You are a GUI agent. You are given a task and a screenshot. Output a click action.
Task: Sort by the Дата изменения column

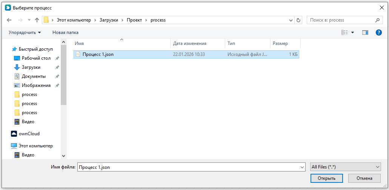[190, 43]
